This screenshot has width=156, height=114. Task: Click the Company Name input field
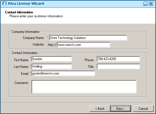[x=88, y=38]
